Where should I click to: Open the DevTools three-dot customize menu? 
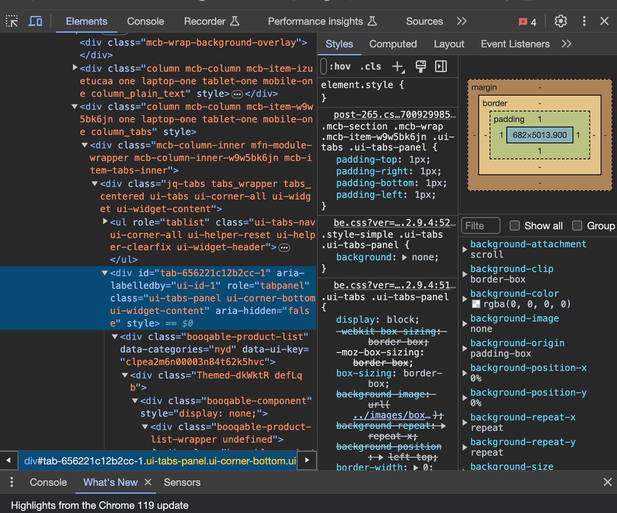tap(584, 21)
